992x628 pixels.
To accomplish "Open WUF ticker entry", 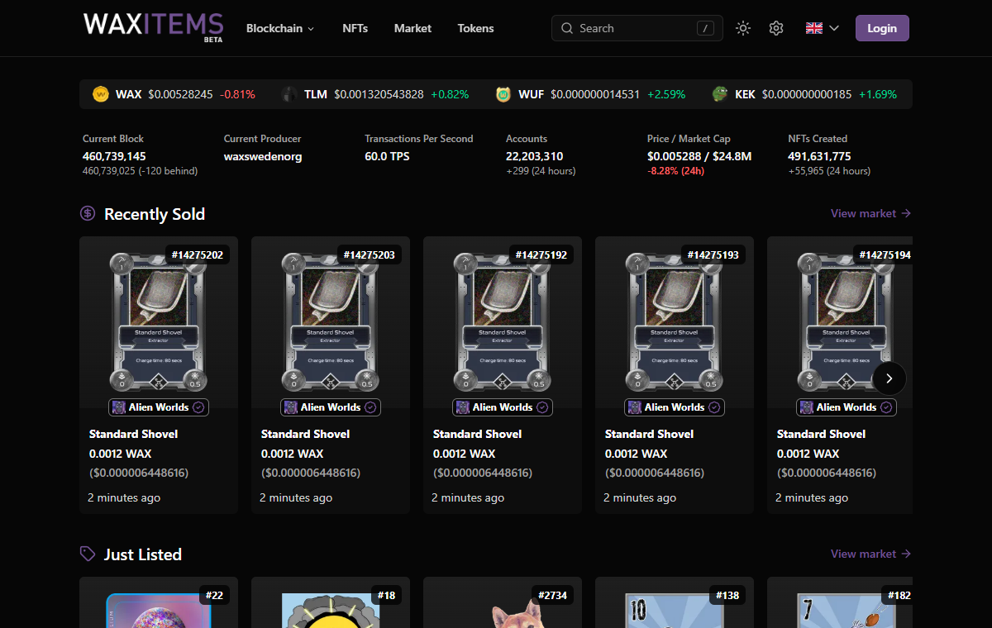I will (x=589, y=94).
